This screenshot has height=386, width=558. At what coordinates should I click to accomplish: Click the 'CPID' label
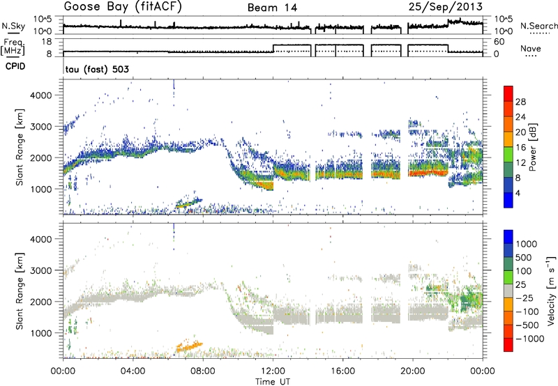pos(15,66)
